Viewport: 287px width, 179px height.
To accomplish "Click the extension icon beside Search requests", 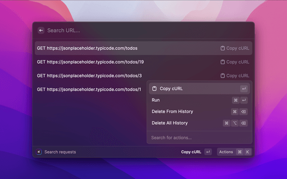I will pyautogui.click(x=39, y=152).
